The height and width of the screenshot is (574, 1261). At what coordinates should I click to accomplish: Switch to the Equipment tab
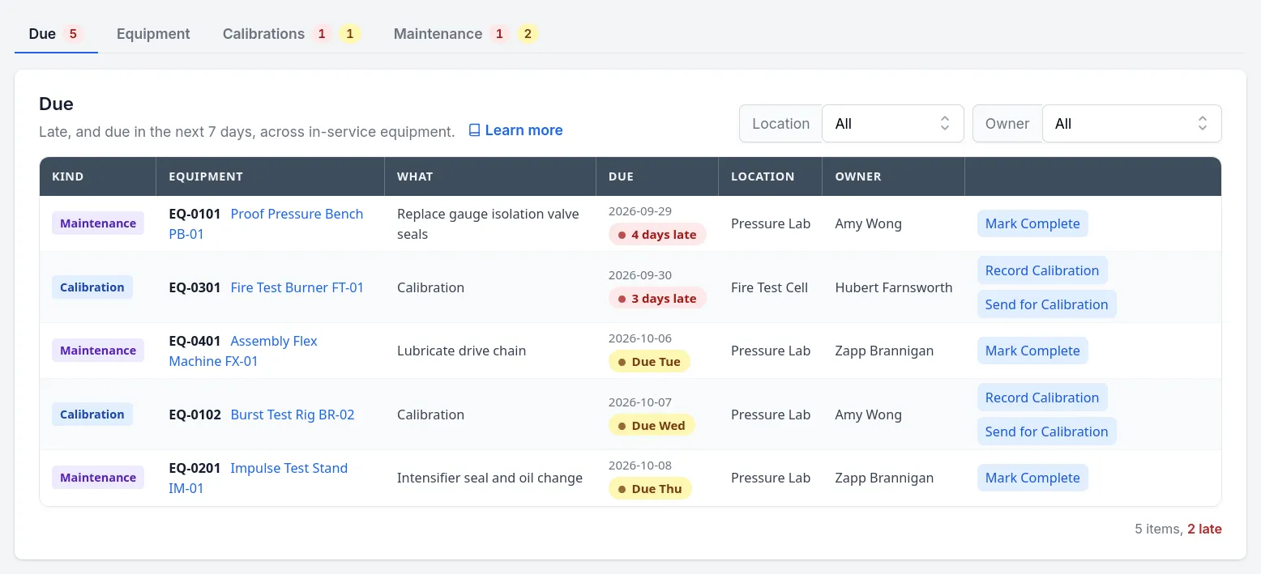coord(153,34)
